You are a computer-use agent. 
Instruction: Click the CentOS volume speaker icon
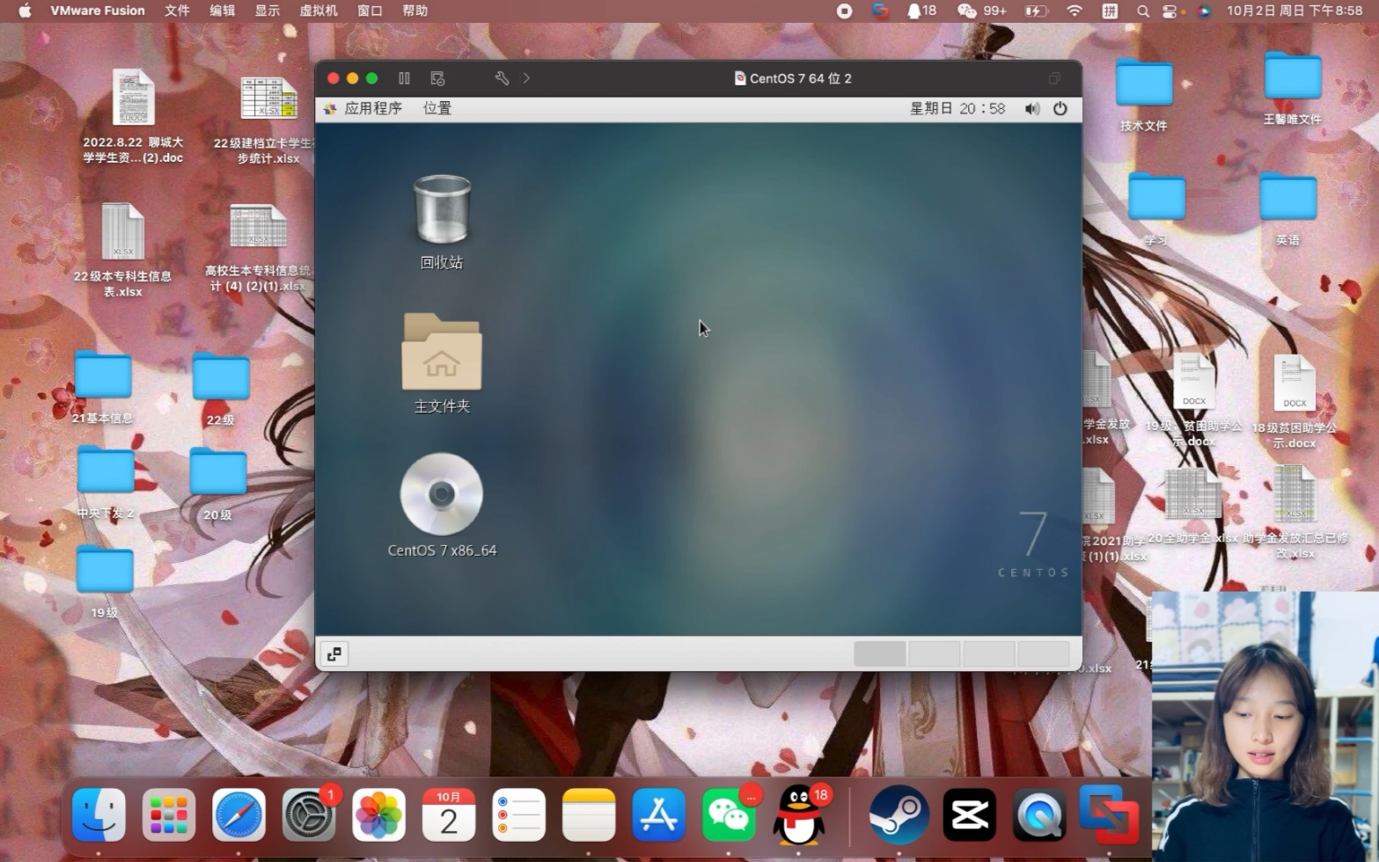coord(1032,108)
